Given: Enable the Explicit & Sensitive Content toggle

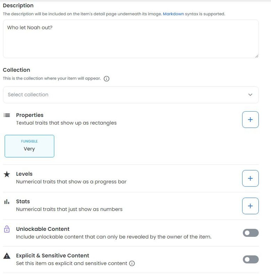Looking at the screenshot, I should [x=252, y=259].
